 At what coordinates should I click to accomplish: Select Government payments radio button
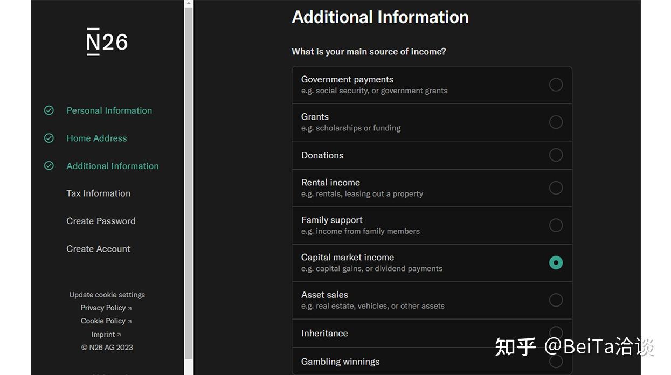[556, 85]
